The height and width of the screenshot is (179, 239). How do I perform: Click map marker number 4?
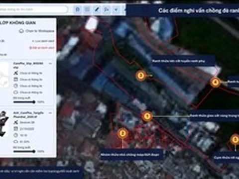point(215,82)
